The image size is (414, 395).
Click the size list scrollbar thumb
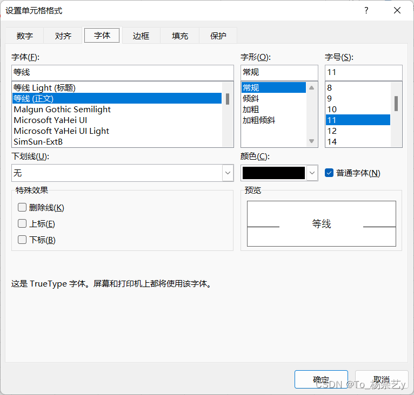(396, 104)
